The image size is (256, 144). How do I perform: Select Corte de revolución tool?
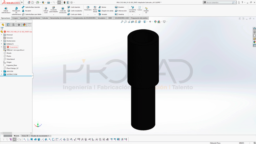click(x=63, y=10)
